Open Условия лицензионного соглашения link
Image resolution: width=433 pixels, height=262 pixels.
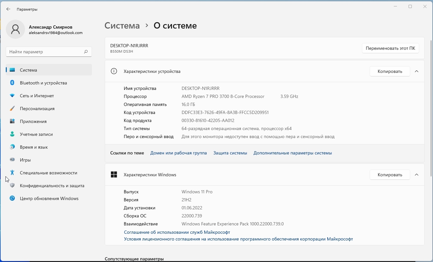click(239, 239)
